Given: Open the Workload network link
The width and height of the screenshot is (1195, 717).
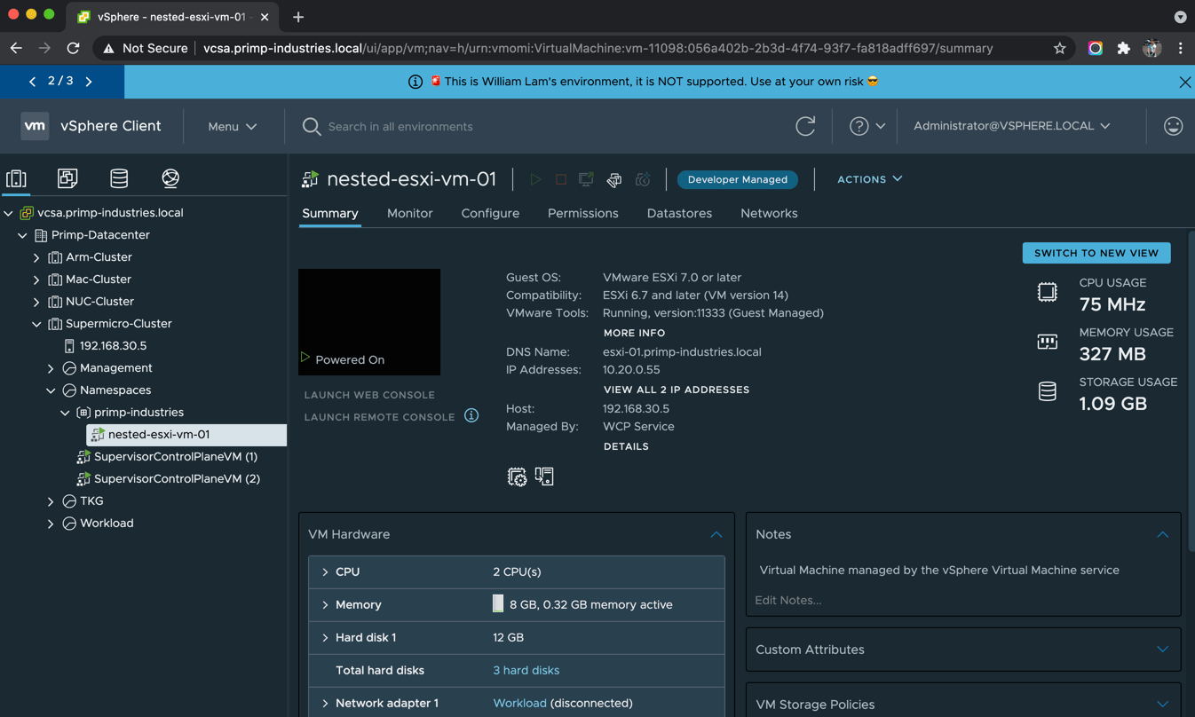Looking at the screenshot, I should 519,704.
